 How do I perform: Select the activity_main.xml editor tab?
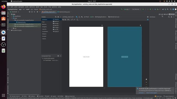click(x=49, y=12)
